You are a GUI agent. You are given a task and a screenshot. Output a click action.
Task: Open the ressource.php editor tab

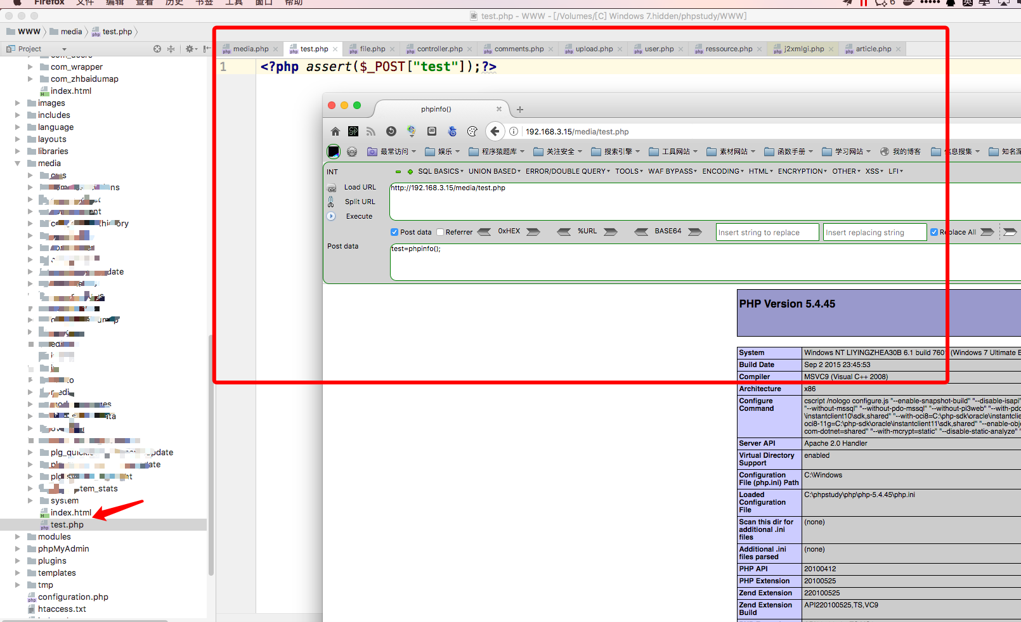(729, 49)
